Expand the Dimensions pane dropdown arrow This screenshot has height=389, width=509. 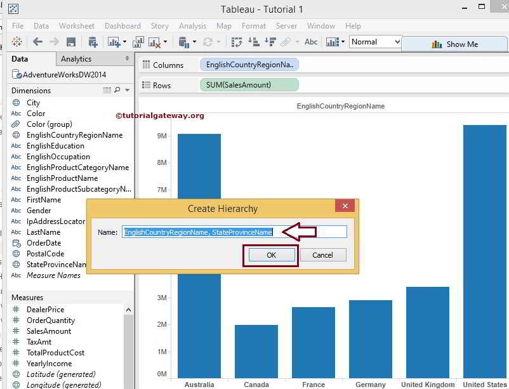point(127,91)
